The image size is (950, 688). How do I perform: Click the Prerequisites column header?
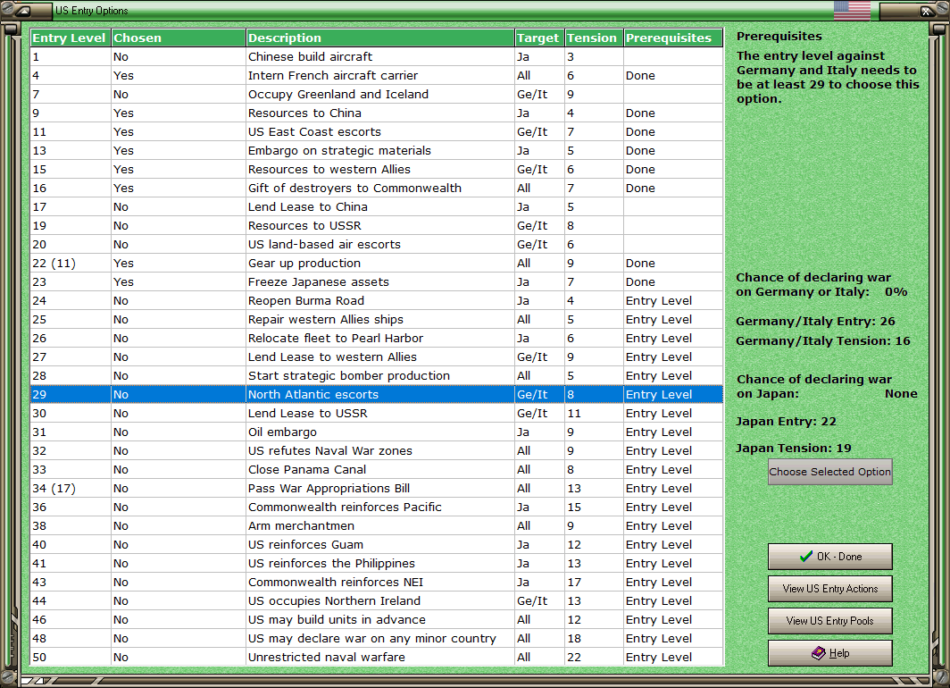[674, 38]
